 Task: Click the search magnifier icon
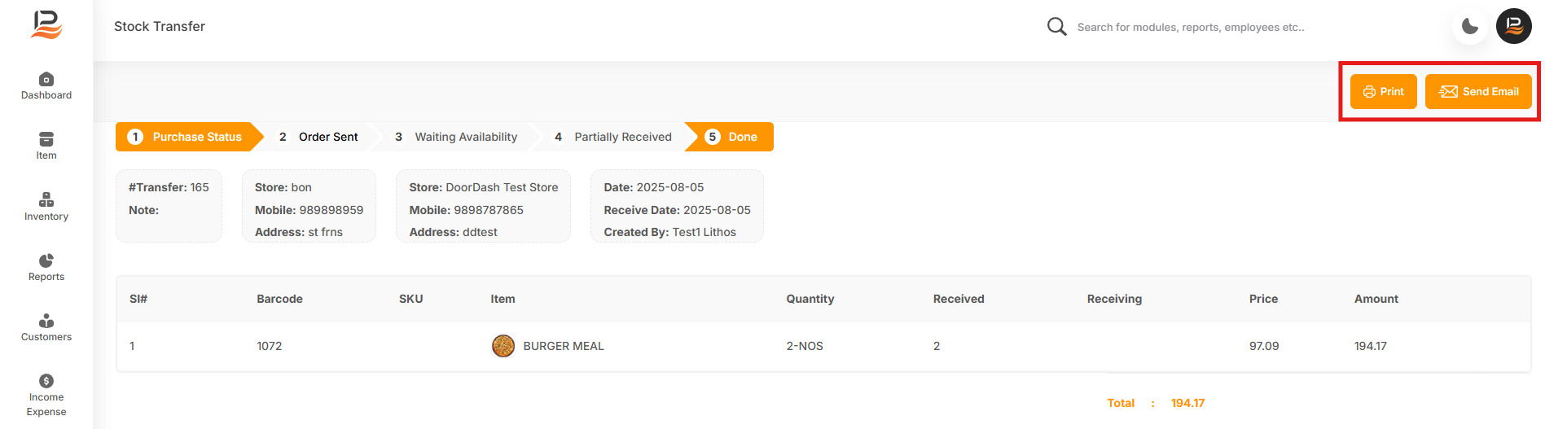click(1056, 27)
